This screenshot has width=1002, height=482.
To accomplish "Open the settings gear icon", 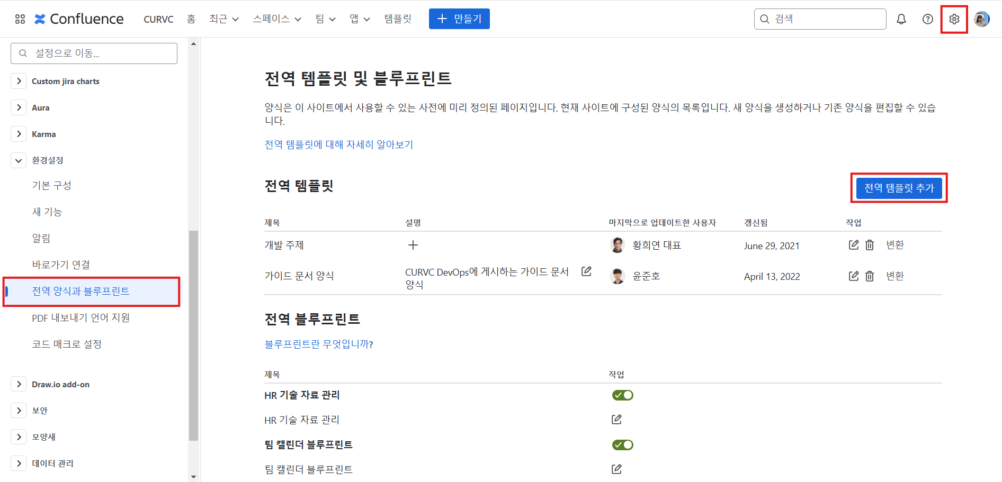I will pyautogui.click(x=954, y=19).
